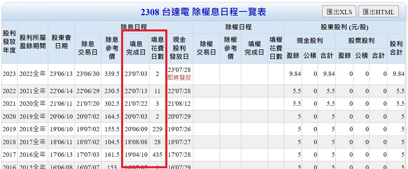Click fill days value 11
This screenshot has height=169, width=408.
click(x=157, y=91)
